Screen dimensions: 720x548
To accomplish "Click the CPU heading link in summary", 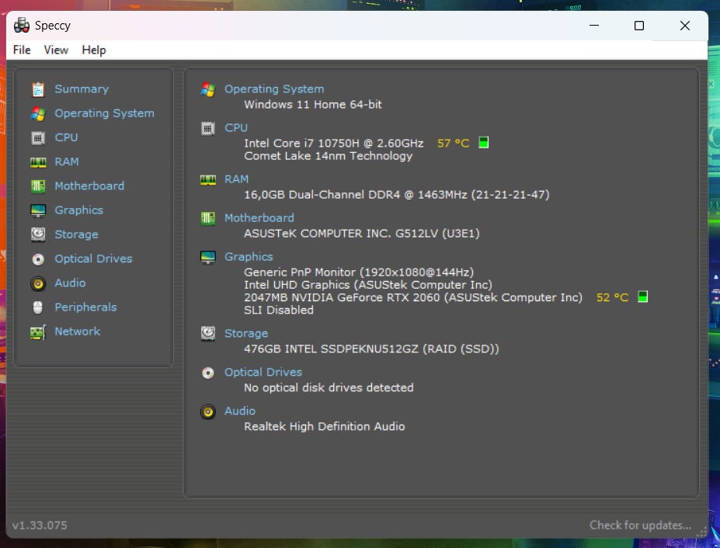I will [x=236, y=128].
